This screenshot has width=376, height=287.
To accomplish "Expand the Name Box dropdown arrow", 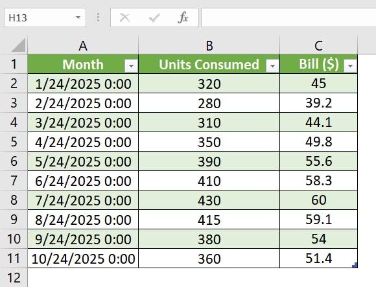I will click(x=78, y=17).
